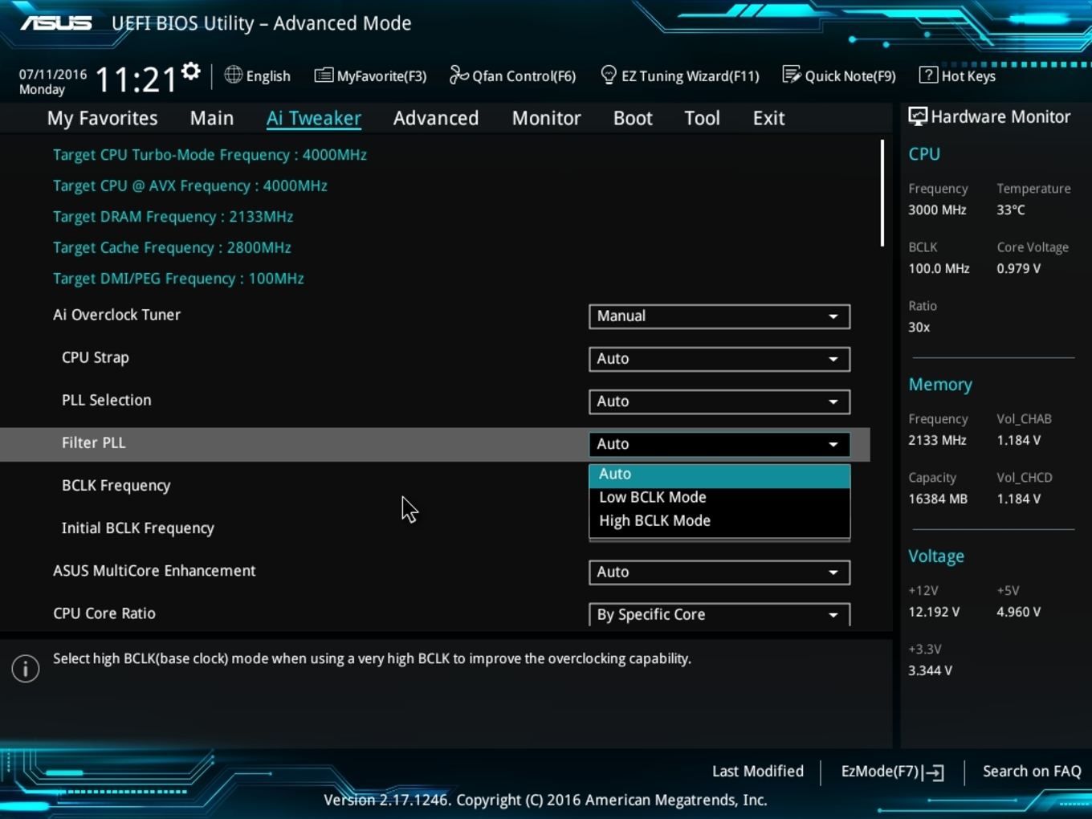Open Search on FAQ link
Screen dimensions: 1092x819
1032,772
